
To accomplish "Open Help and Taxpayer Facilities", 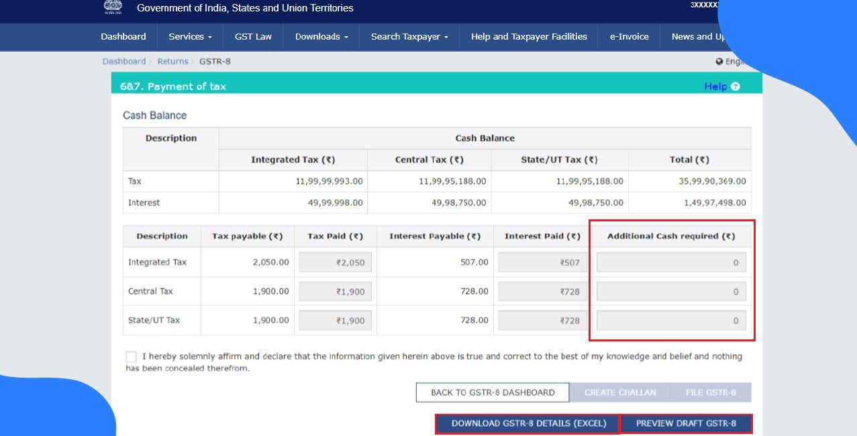I will pyautogui.click(x=528, y=37).
